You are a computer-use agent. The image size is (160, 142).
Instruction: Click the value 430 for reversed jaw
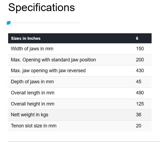[140, 71]
